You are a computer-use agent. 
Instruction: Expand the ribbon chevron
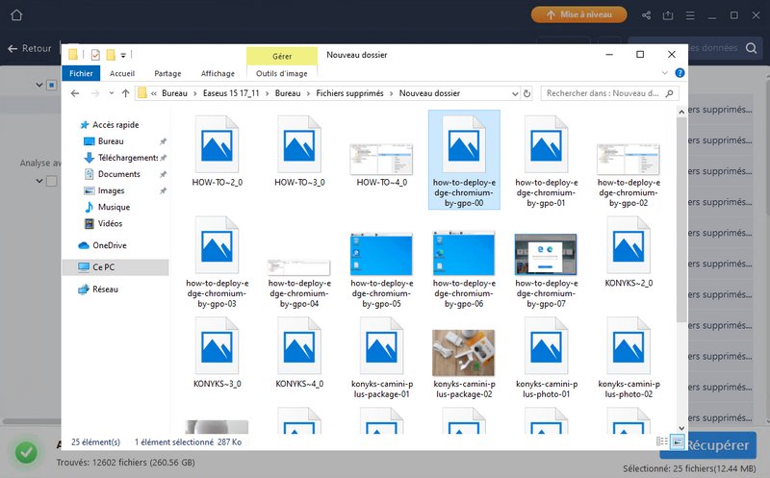tap(665, 73)
